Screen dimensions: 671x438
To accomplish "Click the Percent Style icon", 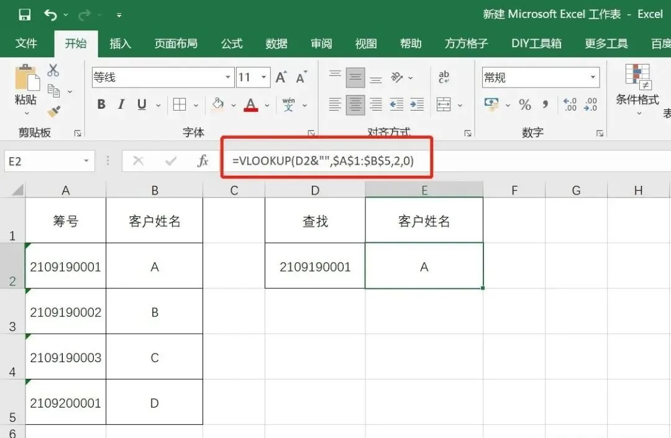I will [525, 104].
